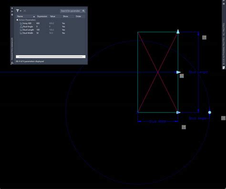The height and width of the screenshot is (189, 226).
Task: Click expression 100 for Stud Length
Action: (x=38, y=30)
